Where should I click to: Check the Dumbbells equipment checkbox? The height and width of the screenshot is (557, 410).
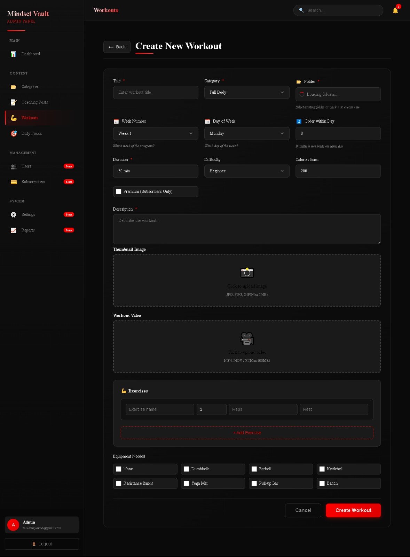pos(187,469)
